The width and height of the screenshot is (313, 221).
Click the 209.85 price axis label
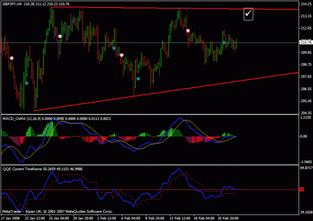[x=306, y=52]
